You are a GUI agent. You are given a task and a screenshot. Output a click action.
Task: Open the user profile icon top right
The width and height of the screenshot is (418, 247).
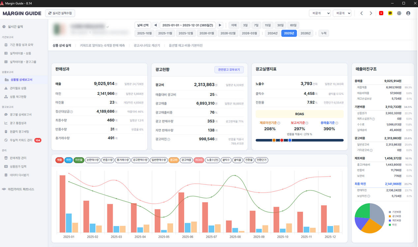coord(408,13)
